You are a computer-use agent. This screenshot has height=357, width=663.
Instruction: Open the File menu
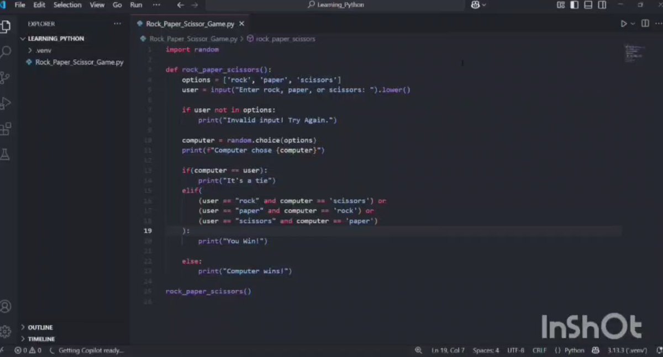click(20, 5)
